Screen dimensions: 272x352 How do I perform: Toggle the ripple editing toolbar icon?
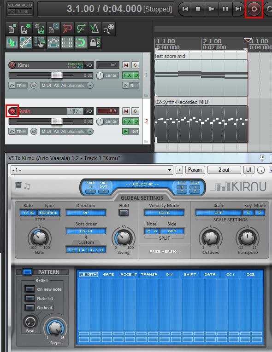click(40, 42)
